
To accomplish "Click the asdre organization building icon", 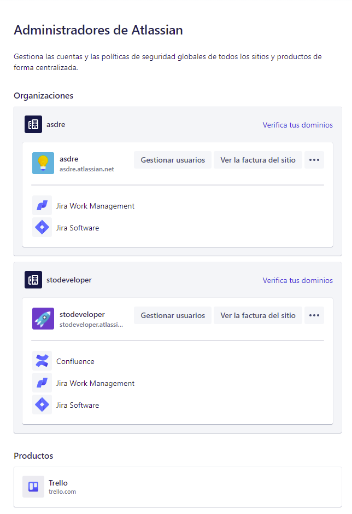I will [33, 124].
